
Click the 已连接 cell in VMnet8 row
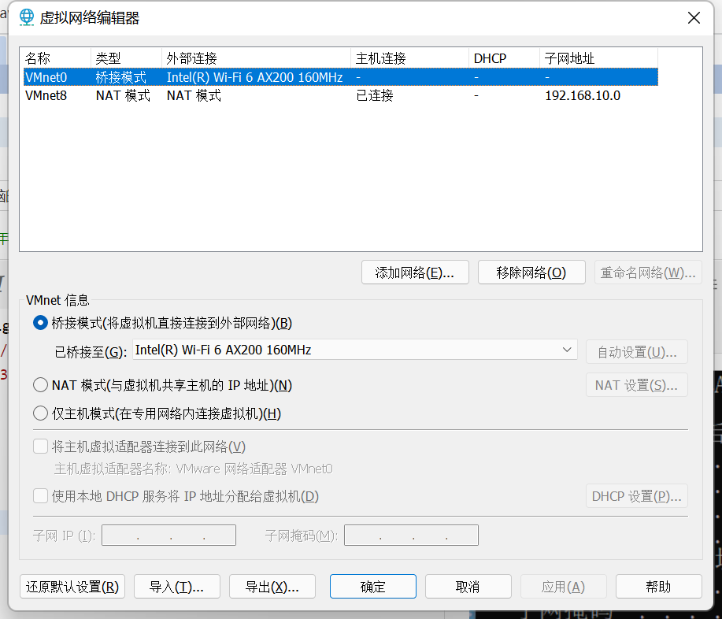click(x=375, y=95)
